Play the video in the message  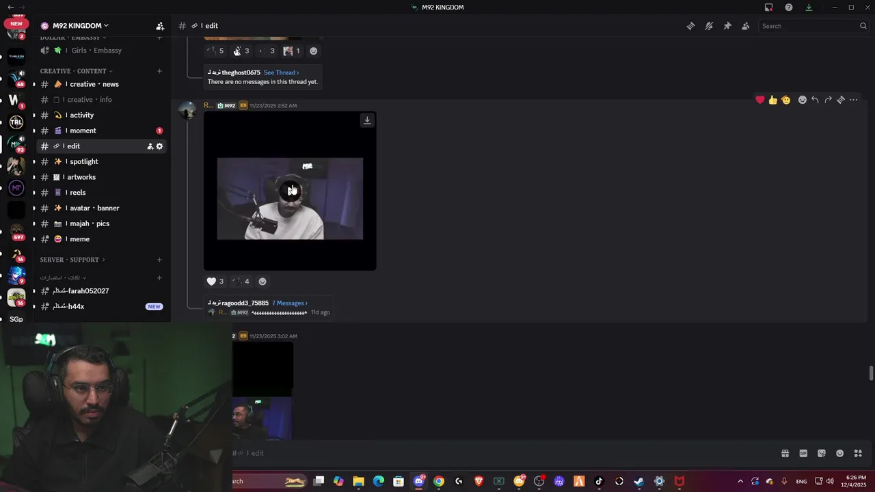click(x=290, y=191)
